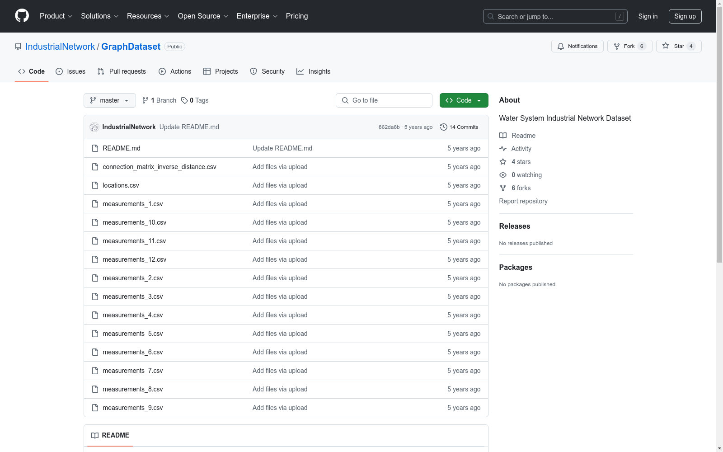
Task: Click the file icon beside connection_matrix_inverse_distance.csv
Action: (x=95, y=167)
